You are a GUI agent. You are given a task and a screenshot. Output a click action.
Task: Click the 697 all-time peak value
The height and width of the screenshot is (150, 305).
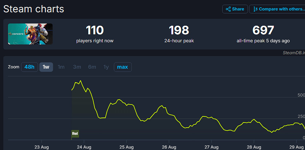click(263, 30)
